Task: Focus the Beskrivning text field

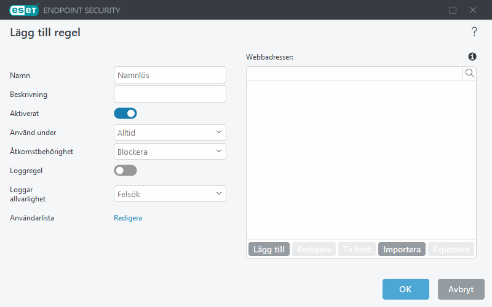Action: point(170,94)
